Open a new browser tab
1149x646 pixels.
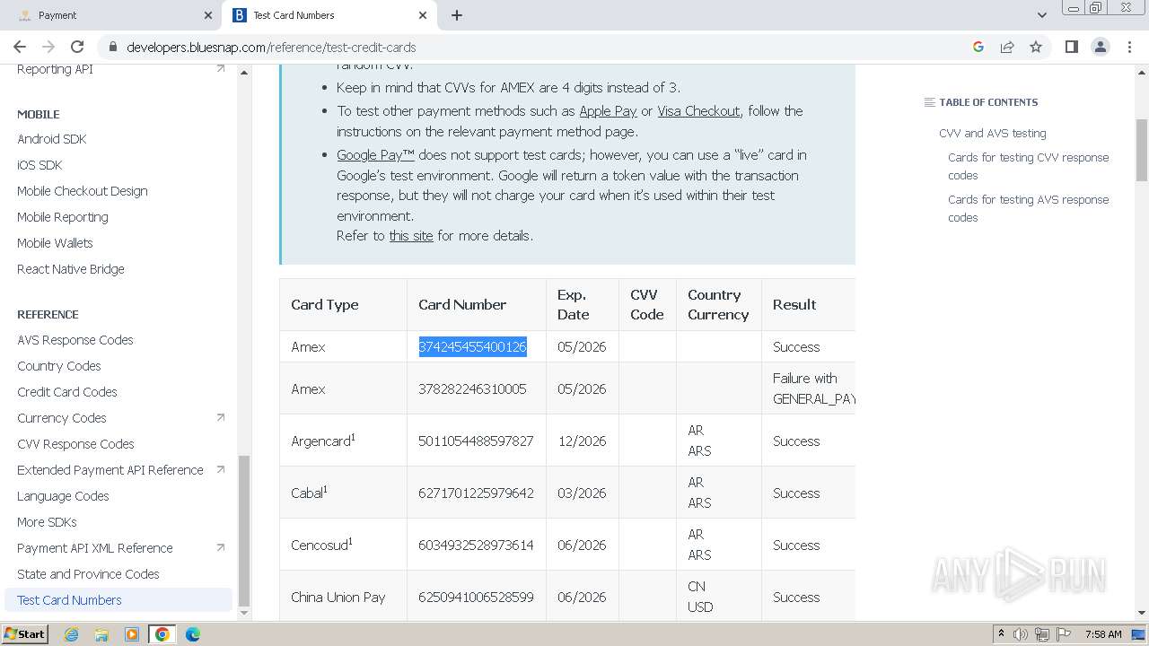point(457,15)
